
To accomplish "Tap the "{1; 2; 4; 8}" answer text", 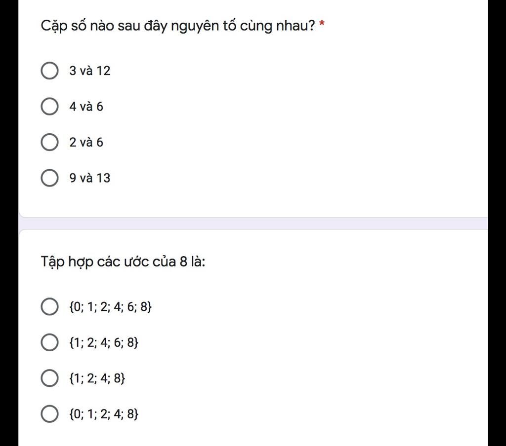I will (97, 378).
